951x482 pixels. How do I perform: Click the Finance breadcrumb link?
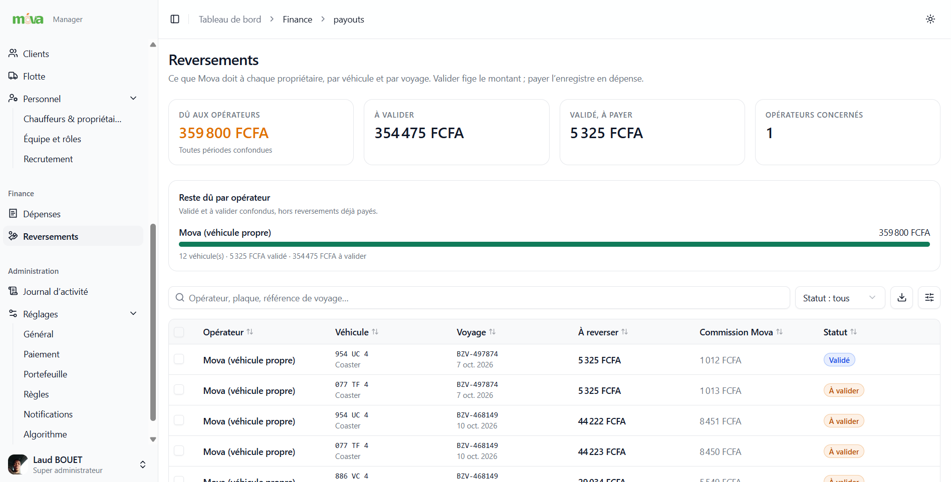click(297, 19)
